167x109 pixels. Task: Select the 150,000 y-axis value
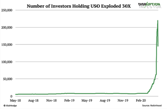(8, 45)
